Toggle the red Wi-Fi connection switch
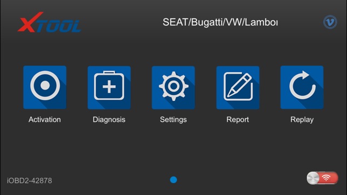This screenshot has width=347, height=195. [x=322, y=178]
